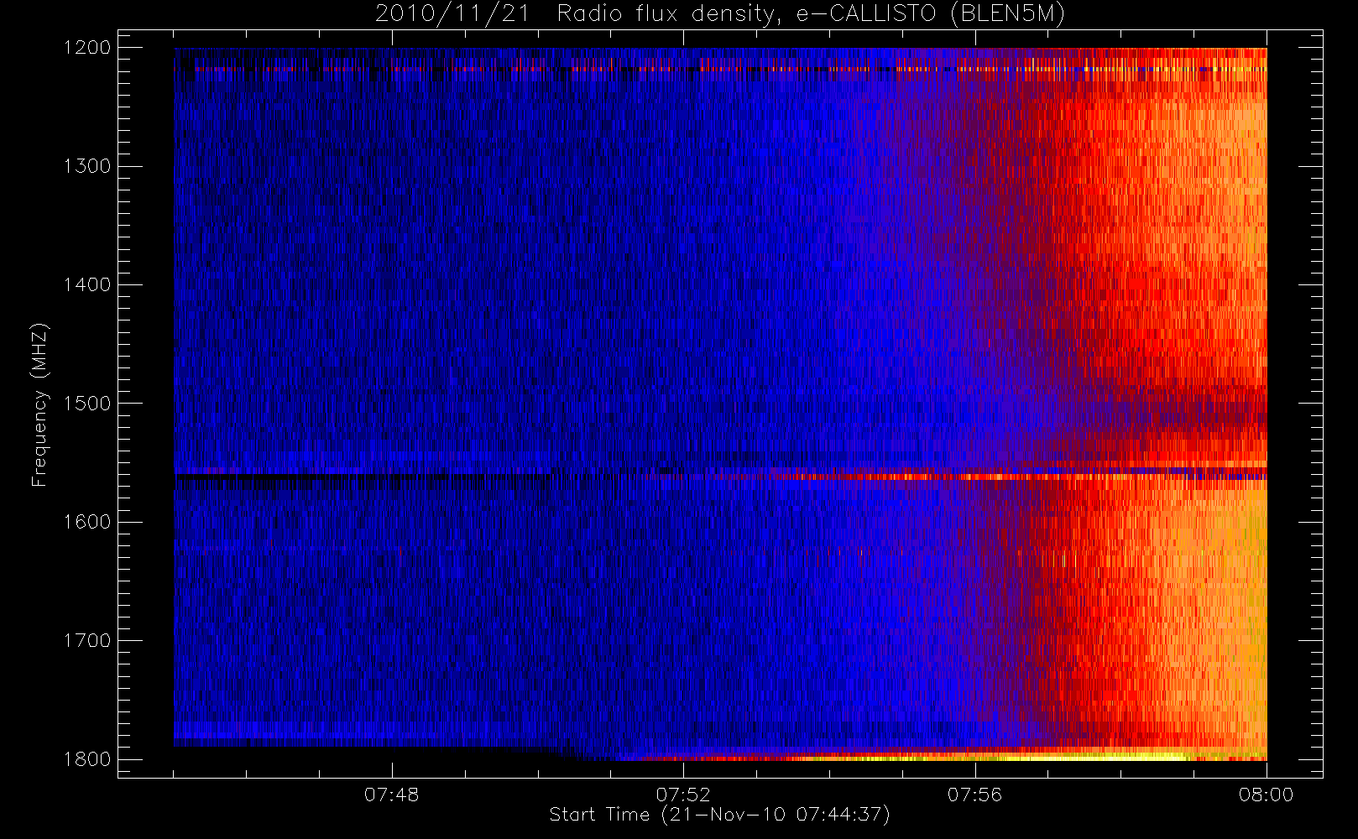Click the 08:00 time tick label
Screen dimensions: 1358x839
coord(1266,794)
